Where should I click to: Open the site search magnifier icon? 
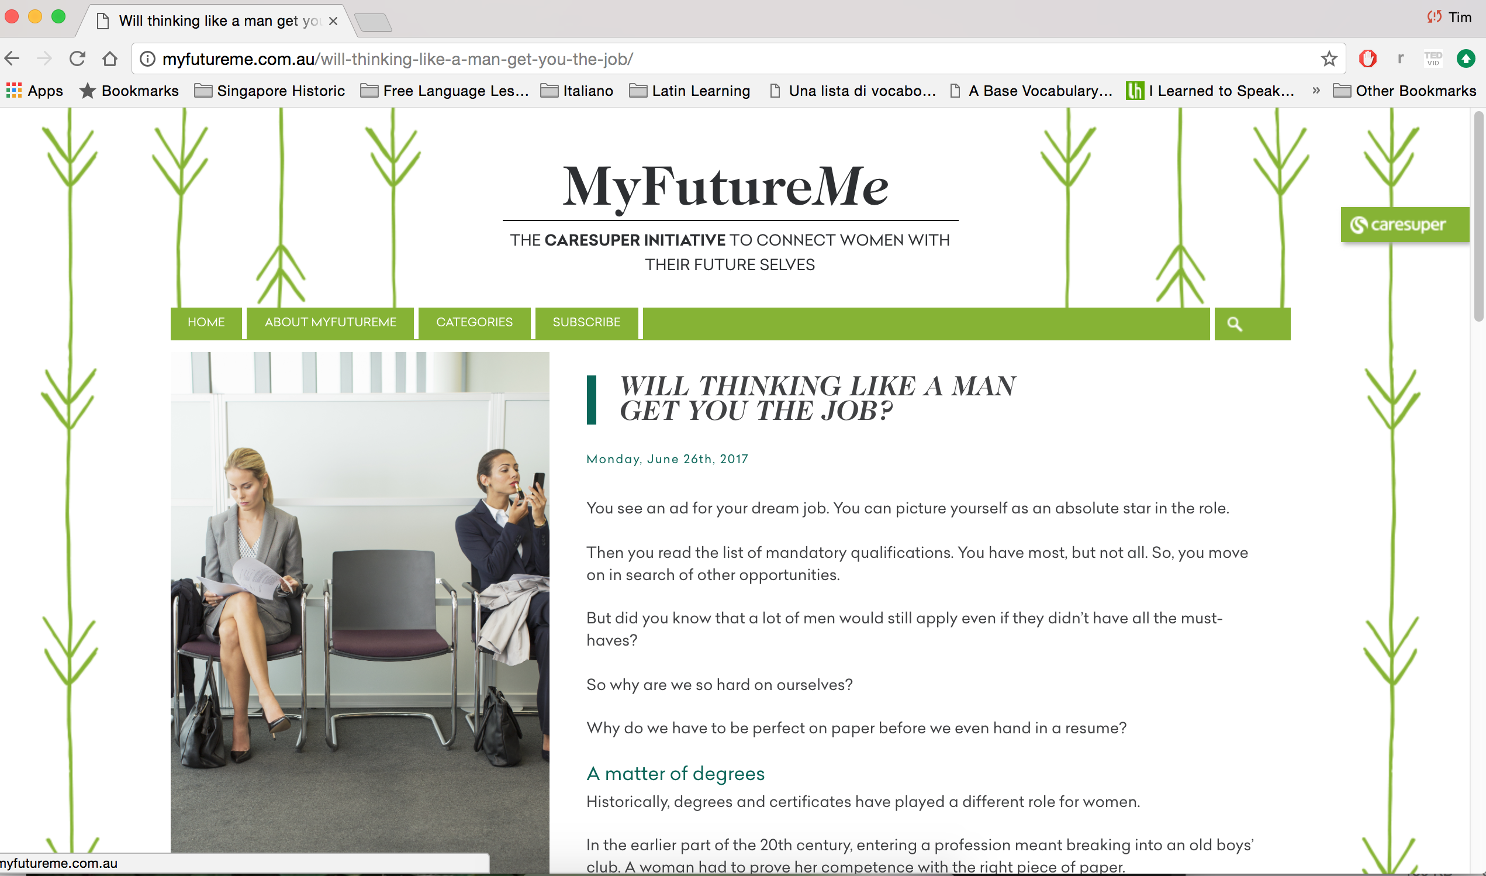click(x=1235, y=324)
